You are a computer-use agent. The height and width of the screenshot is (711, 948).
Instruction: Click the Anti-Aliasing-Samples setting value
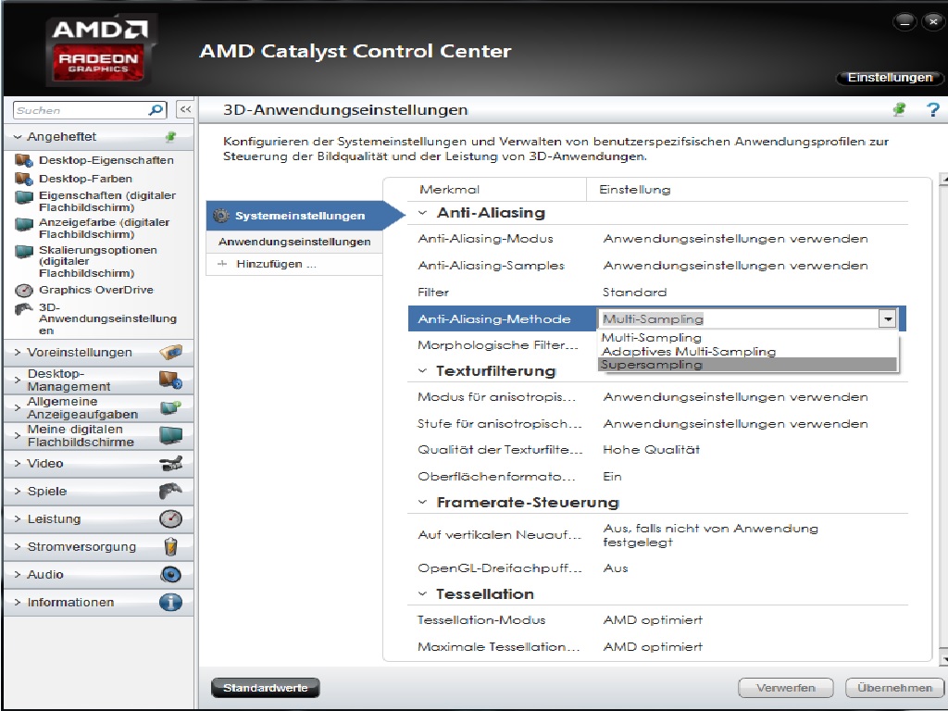click(735, 266)
